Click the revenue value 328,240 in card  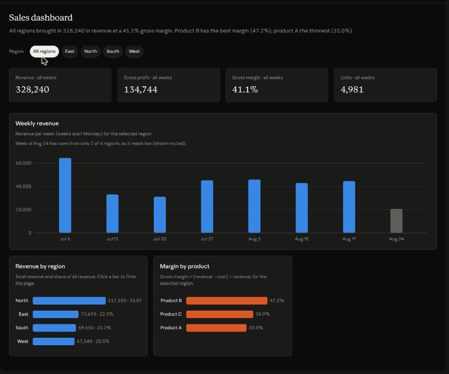coord(32,90)
